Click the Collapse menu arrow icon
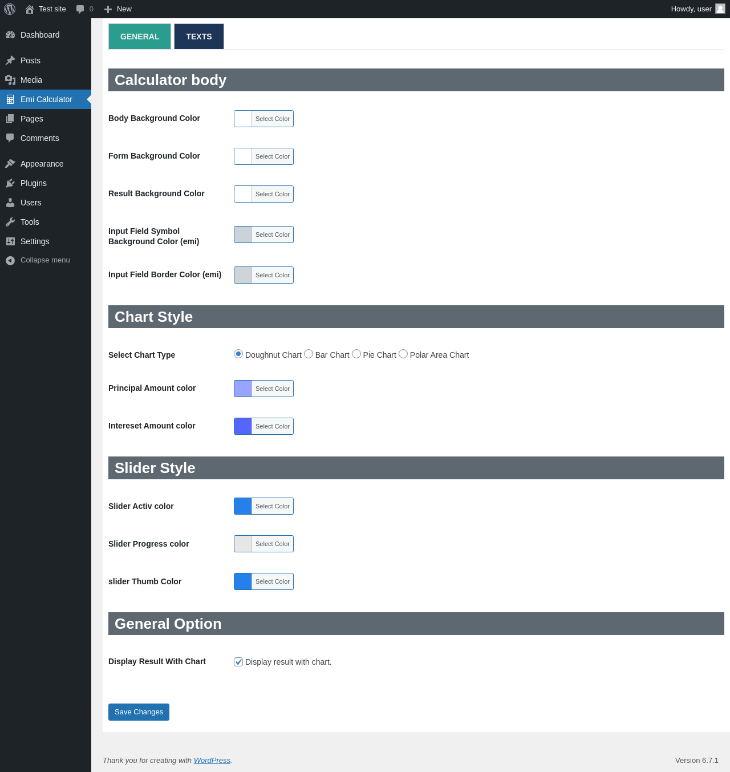Image resolution: width=730 pixels, height=772 pixels. (x=10, y=260)
